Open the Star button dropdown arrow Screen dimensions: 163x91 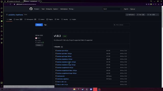pos(158,15)
